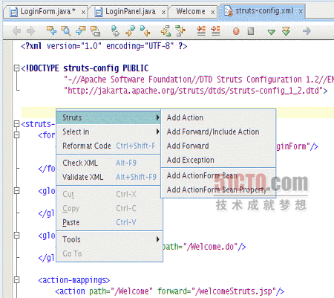334x298 pixels.
Task: Choose Add Exception entry
Action: pyautogui.click(x=218, y=160)
